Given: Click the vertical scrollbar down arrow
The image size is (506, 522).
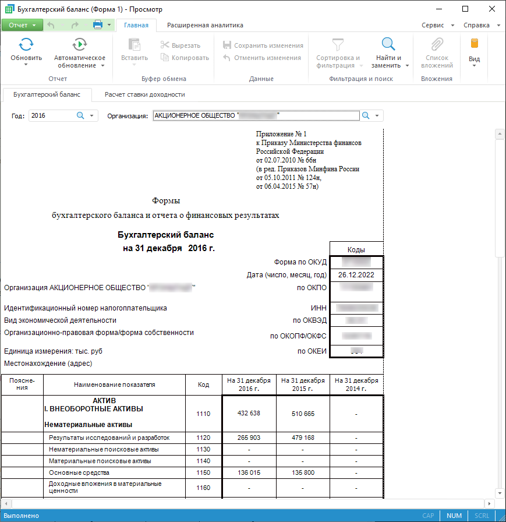Looking at the screenshot, I should pyautogui.click(x=500, y=493).
